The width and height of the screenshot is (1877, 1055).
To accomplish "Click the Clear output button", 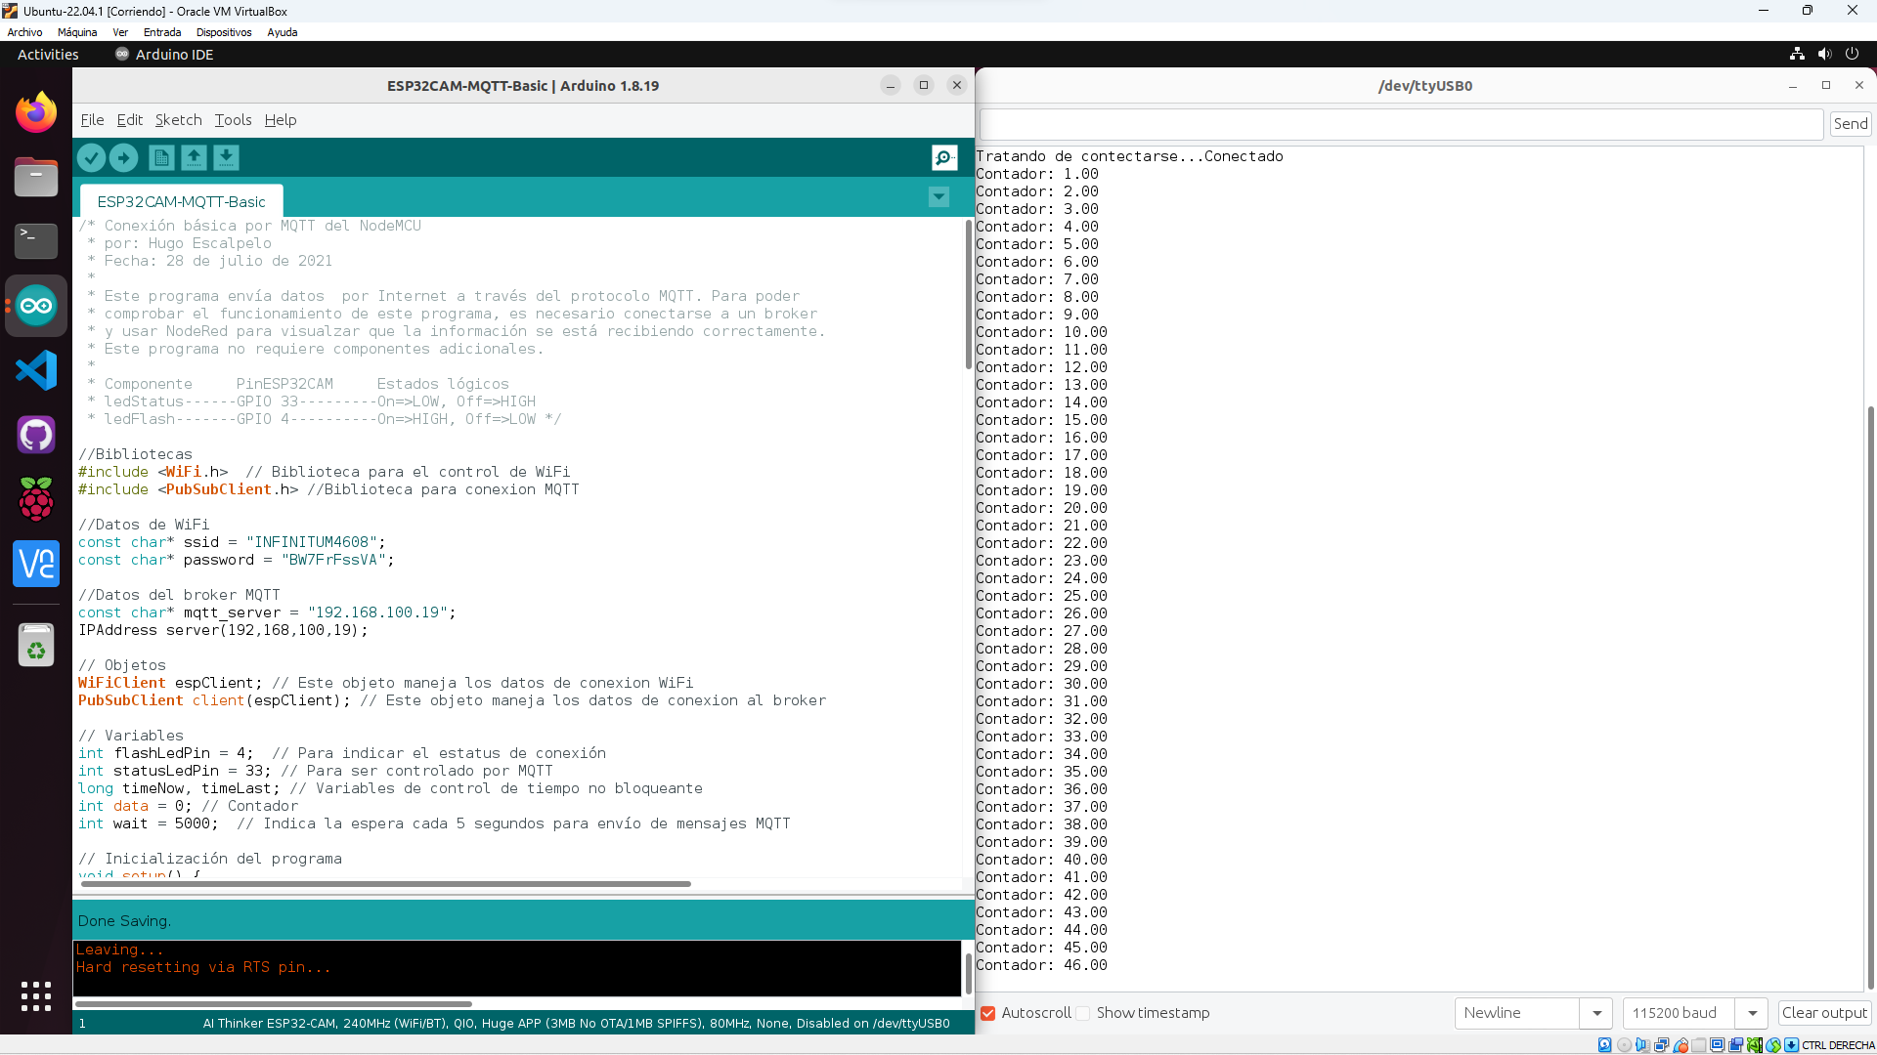I will click(x=1824, y=1013).
